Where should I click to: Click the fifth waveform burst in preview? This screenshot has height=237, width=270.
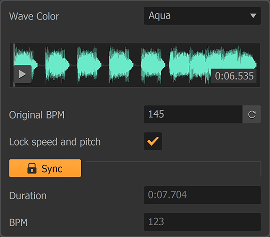coord(153,65)
